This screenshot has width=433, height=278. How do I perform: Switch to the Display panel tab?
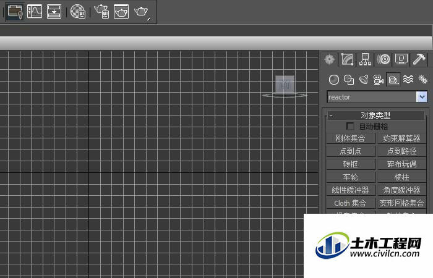401,59
